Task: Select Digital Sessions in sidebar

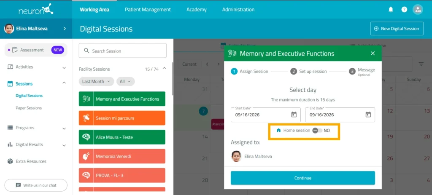Action: coord(29,96)
